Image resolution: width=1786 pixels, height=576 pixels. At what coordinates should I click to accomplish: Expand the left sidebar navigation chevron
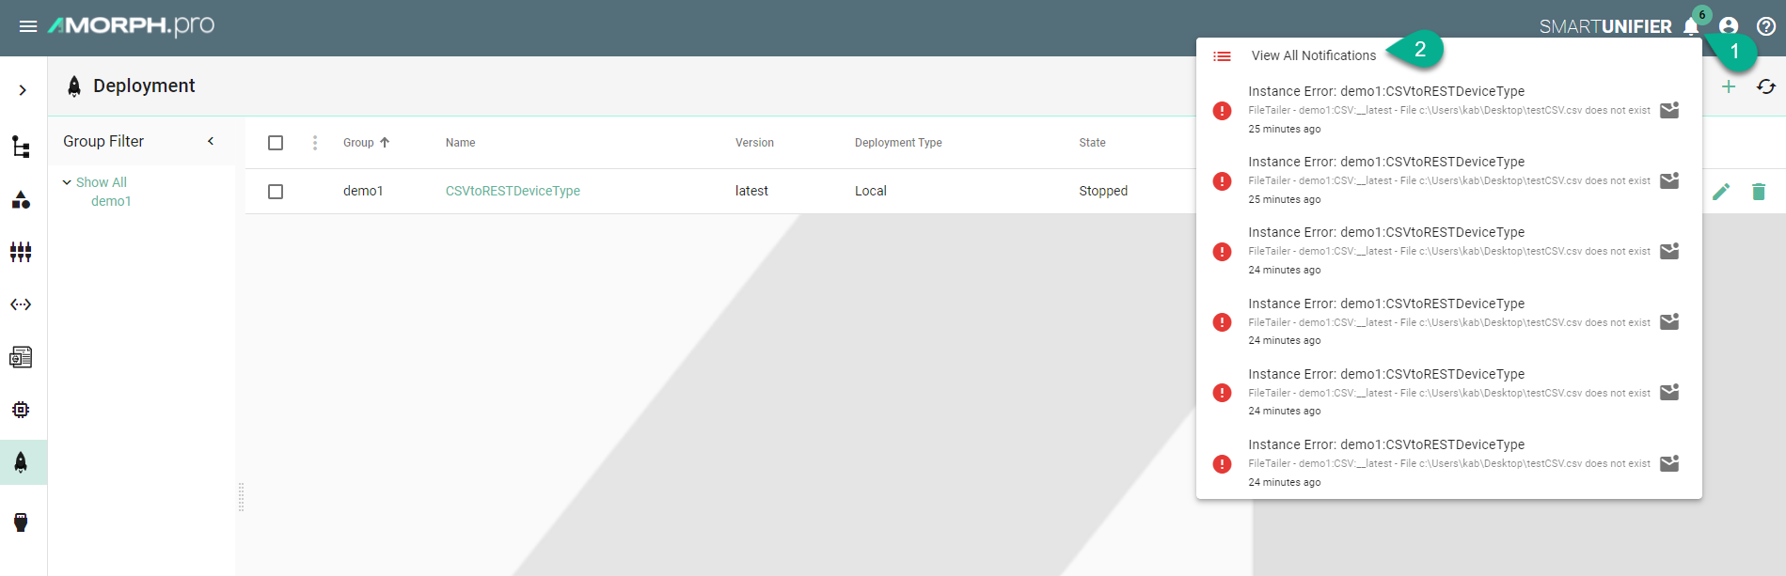[23, 90]
